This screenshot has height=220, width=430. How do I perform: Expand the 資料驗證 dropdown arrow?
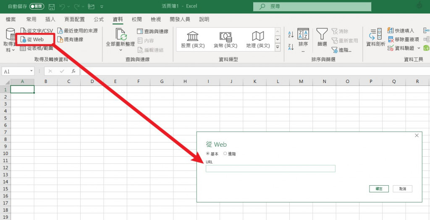tap(419, 48)
